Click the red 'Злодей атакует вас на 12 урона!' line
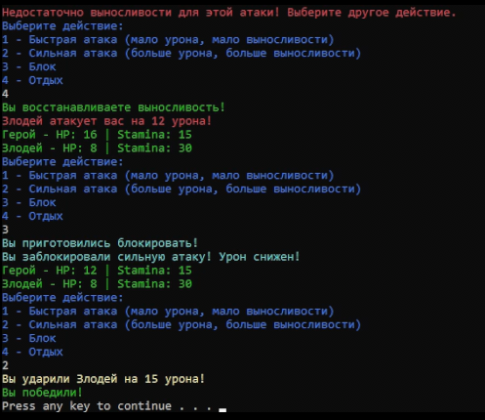The width and height of the screenshot is (485, 420). tap(106, 121)
